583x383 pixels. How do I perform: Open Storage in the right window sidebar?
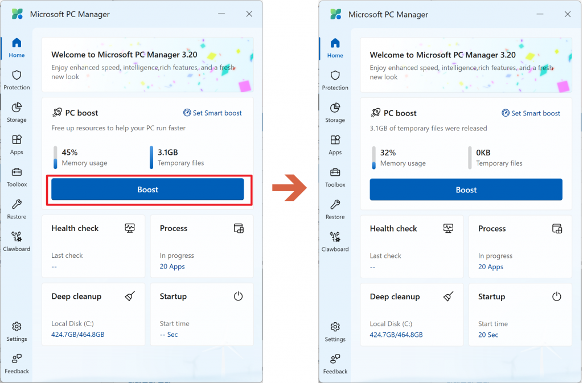point(335,113)
